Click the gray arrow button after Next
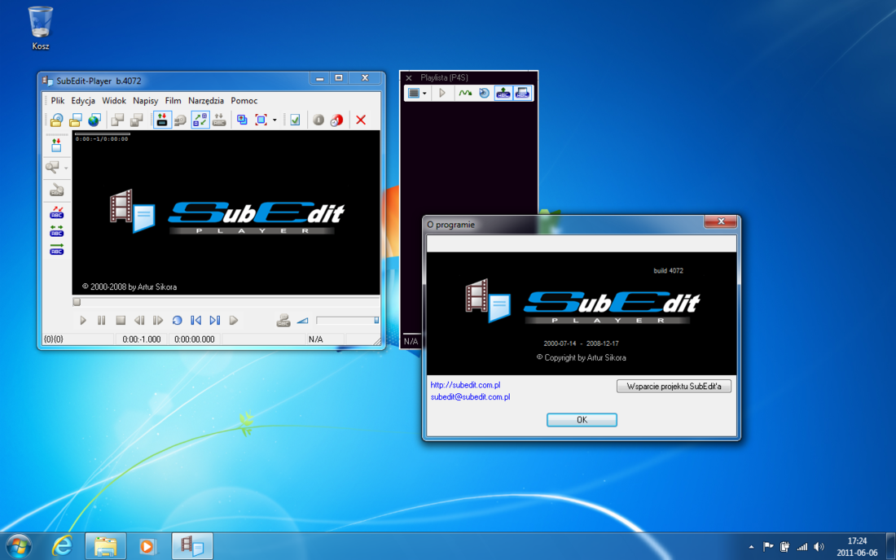 pos(234,321)
